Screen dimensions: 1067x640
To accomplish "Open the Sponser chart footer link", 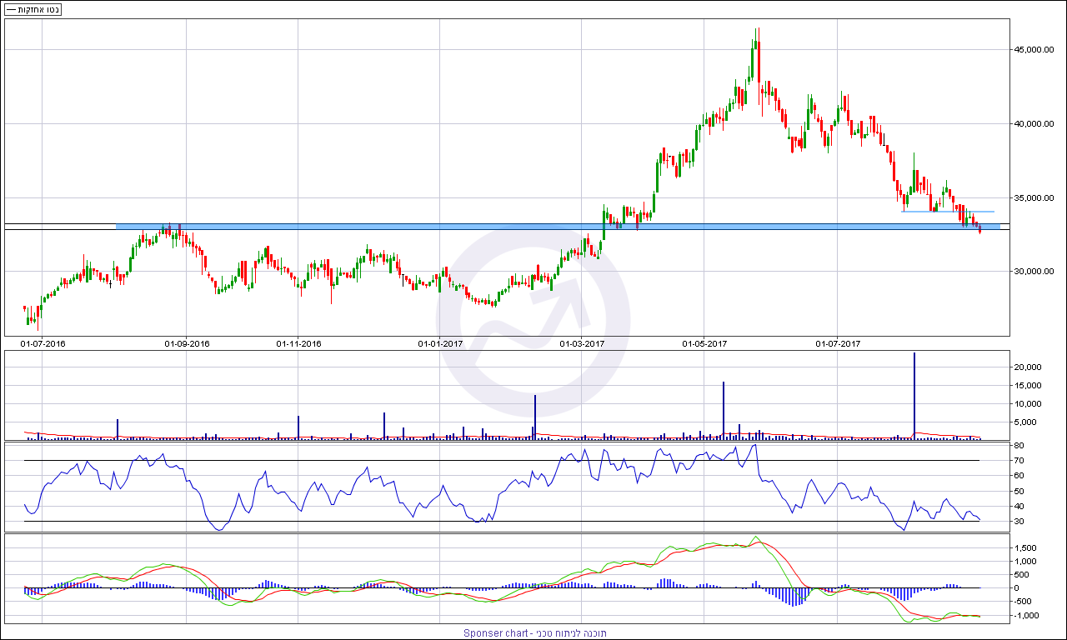I will [534, 633].
